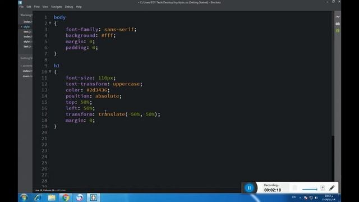Open the File menu
The width and height of the screenshot is (359, 202).
[x=21, y=7]
